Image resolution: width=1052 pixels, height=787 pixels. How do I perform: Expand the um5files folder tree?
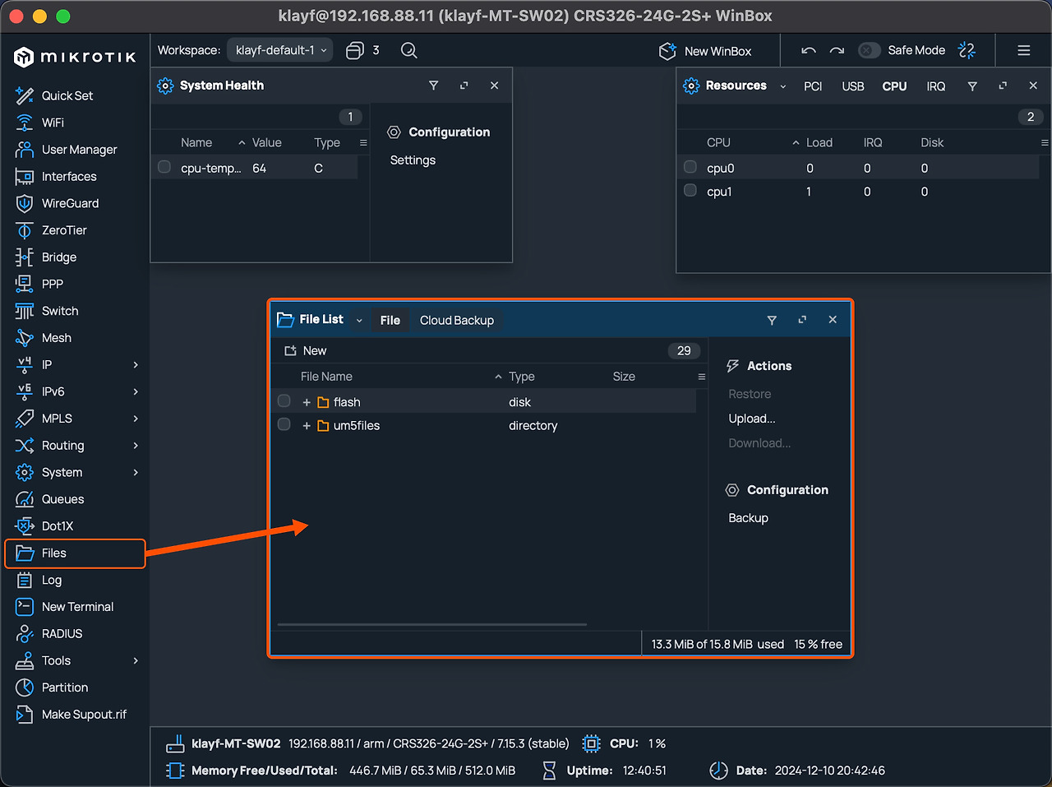307,426
